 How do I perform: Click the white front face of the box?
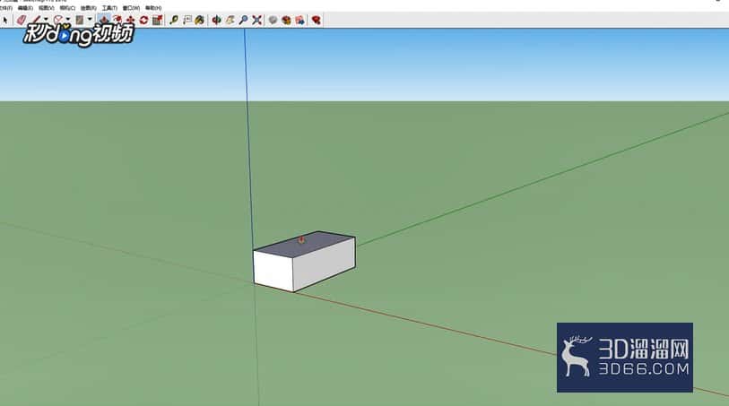point(273,271)
